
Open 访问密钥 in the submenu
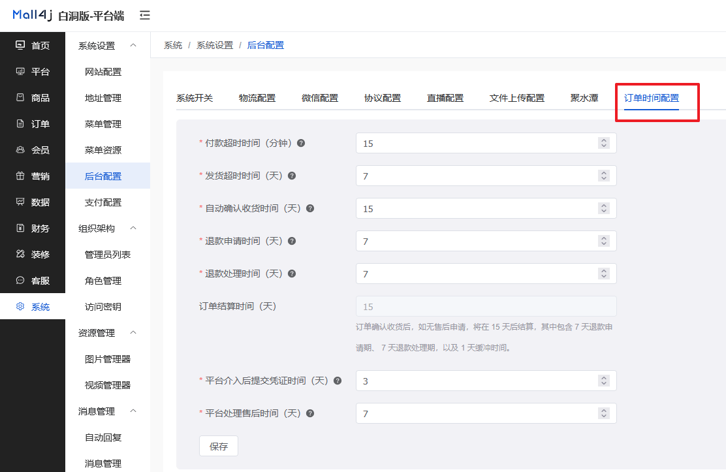click(x=103, y=307)
